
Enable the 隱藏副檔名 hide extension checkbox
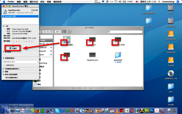[x=5, y=65]
